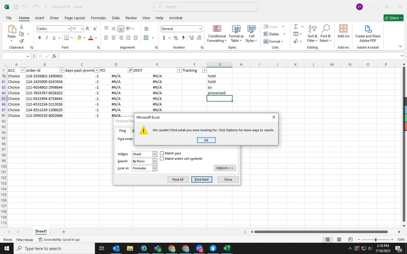407x254 pixels.
Task: Open Excel in the Windows taskbar
Action: coord(227,248)
